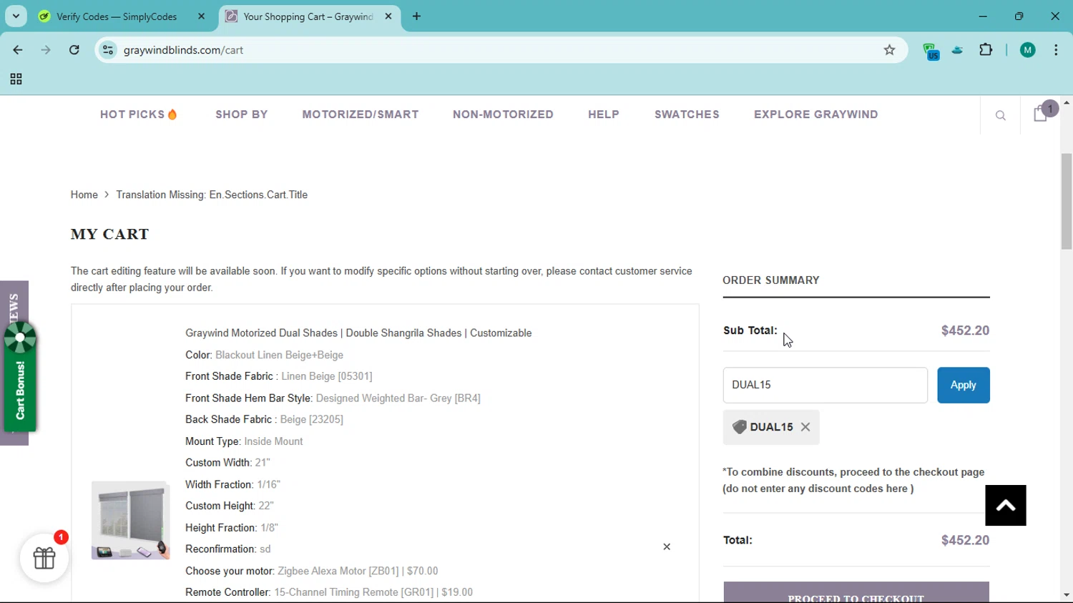This screenshot has width=1073, height=603.
Task: Select Designed Weighted Bar- Grey [BR4] text
Action: 398,398
